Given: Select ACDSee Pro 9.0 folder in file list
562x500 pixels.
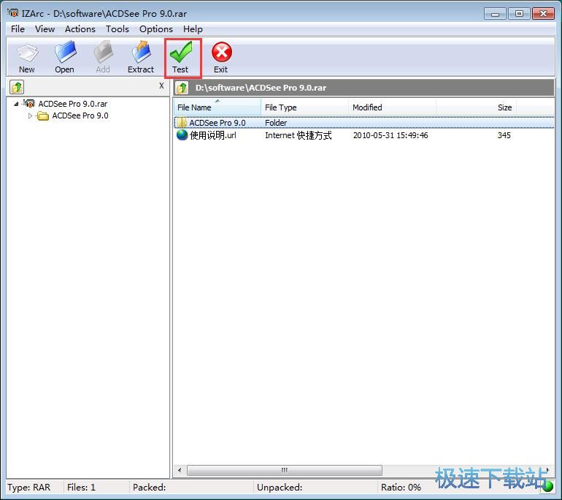Looking at the screenshot, I should [x=217, y=123].
